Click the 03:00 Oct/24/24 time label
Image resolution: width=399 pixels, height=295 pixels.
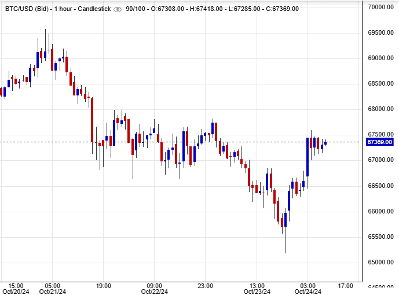(308, 289)
